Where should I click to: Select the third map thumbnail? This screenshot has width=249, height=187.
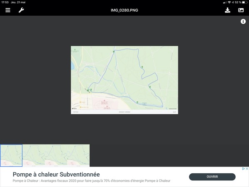click(56, 155)
